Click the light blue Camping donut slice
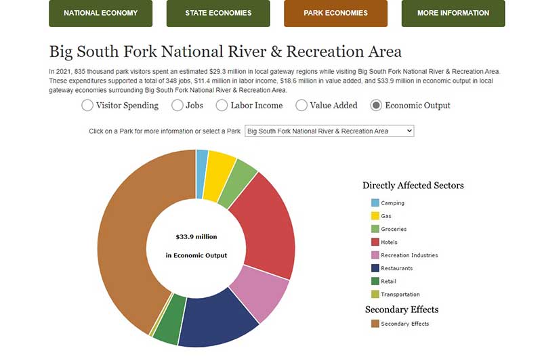 point(201,175)
